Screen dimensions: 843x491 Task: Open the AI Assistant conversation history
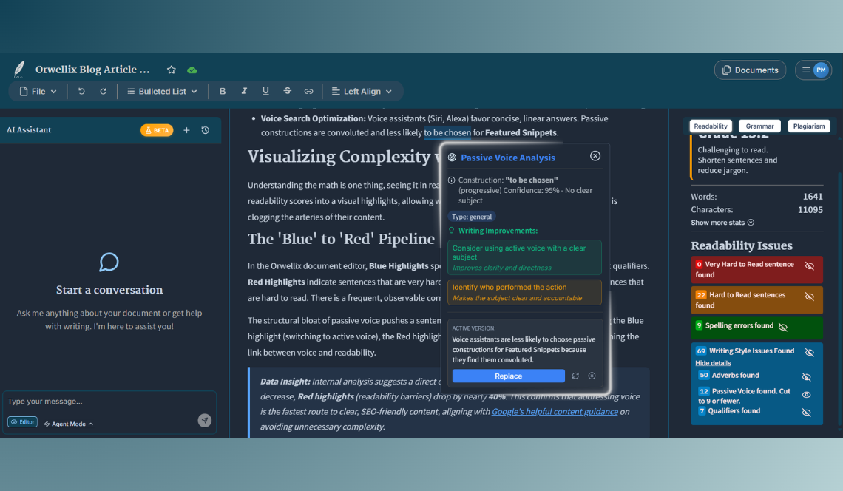tap(206, 130)
